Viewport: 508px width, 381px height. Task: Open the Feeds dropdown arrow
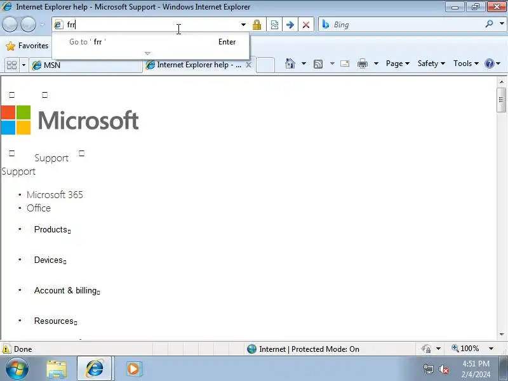pyautogui.click(x=332, y=63)
